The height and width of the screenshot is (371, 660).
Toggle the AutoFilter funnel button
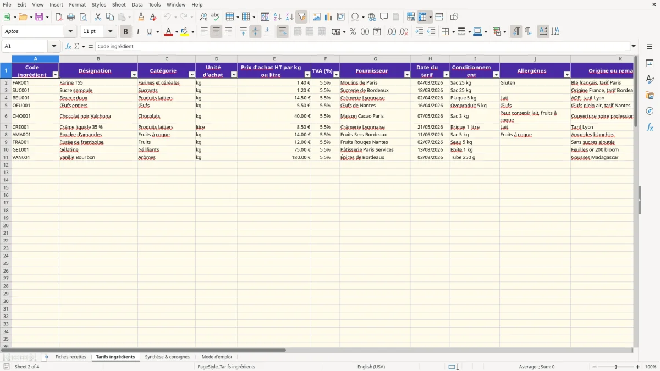click(302, 17)
